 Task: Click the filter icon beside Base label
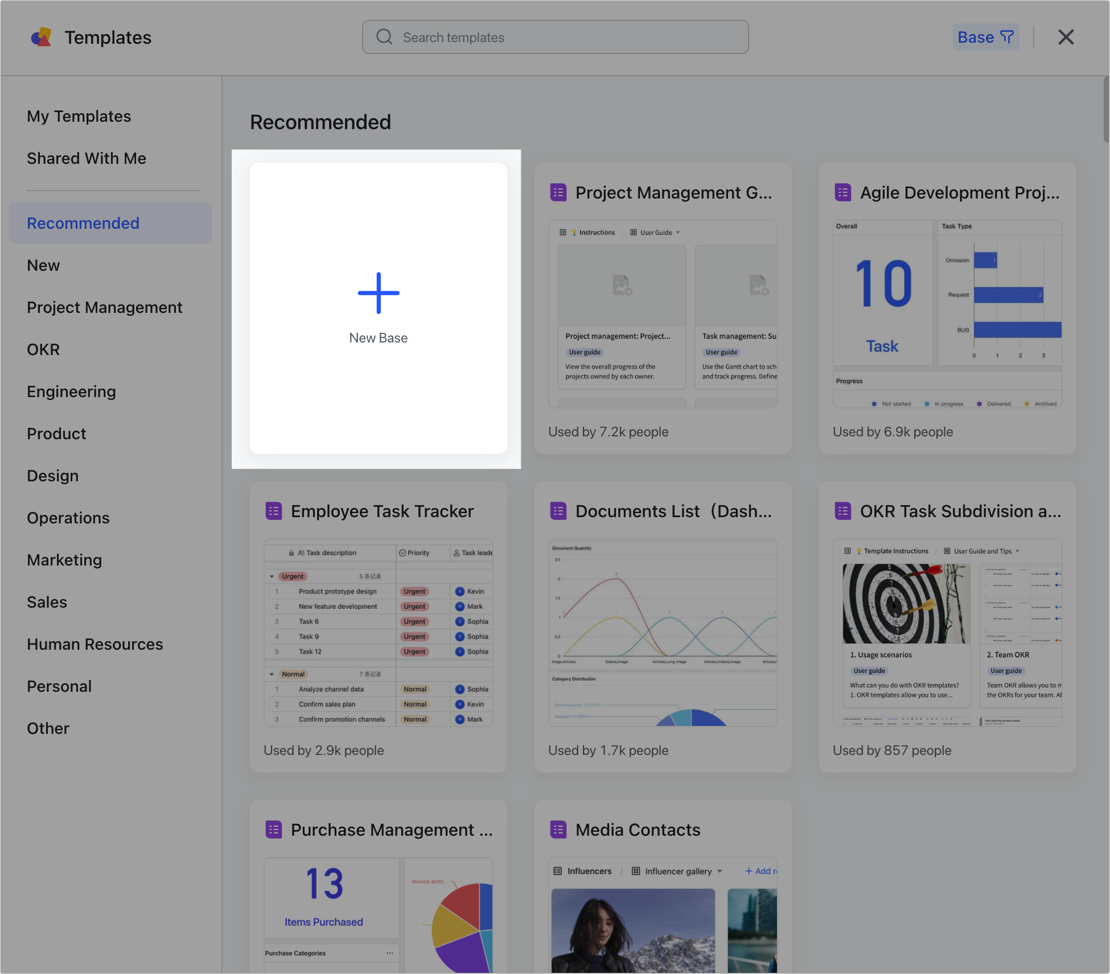[1006, 36]
